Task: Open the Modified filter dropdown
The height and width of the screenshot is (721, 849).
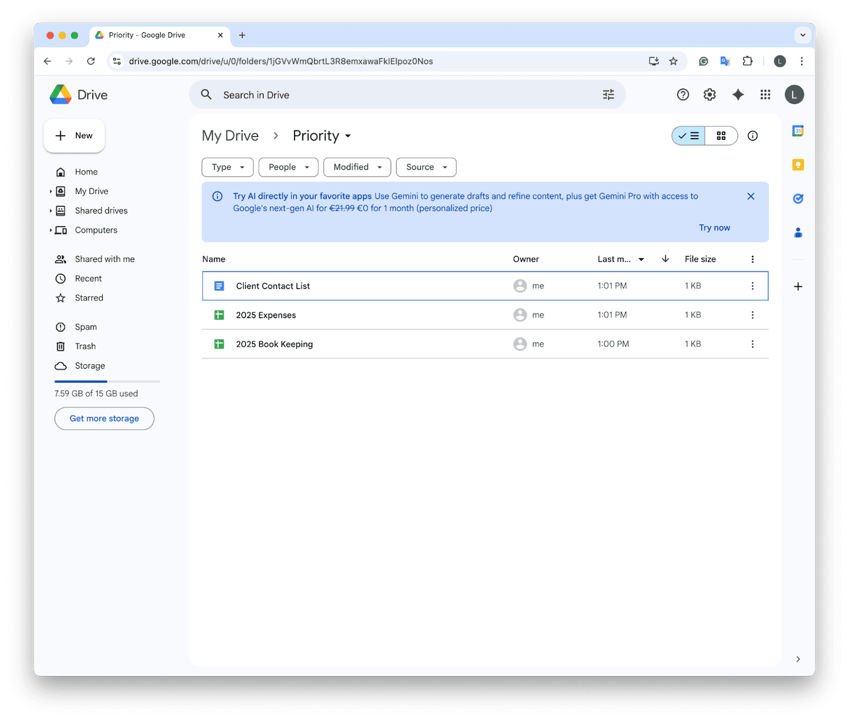Action: (357, 167)
